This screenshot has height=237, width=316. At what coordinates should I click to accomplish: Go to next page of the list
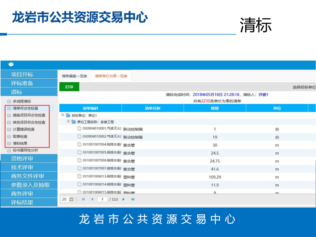tap(123, 199)
